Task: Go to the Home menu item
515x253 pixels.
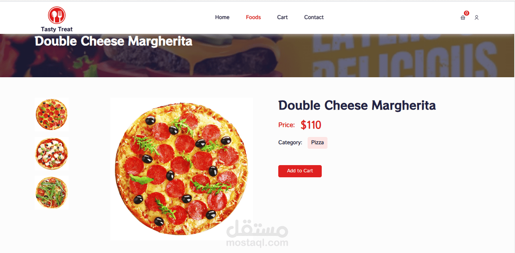Action: click(222, 17)
